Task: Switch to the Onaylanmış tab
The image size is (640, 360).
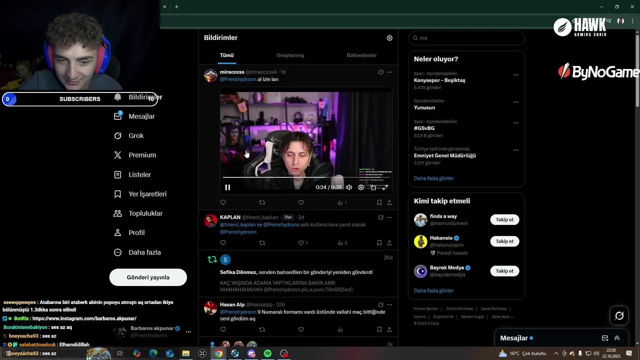Action: 290,55
